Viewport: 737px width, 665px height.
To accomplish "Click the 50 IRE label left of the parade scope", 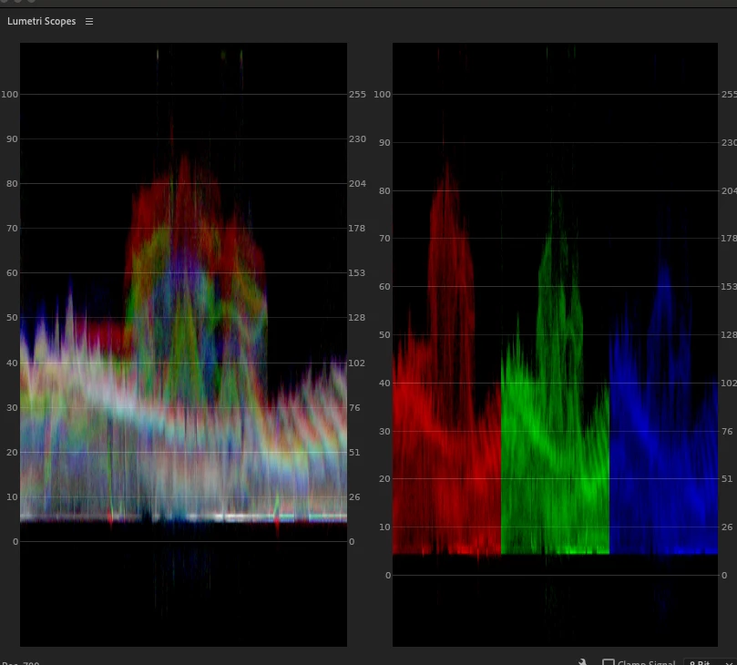I will (x=385, y=335).
